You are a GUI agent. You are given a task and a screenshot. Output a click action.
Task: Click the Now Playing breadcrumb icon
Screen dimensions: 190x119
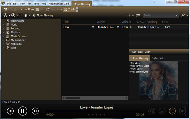tap(34, 15)
